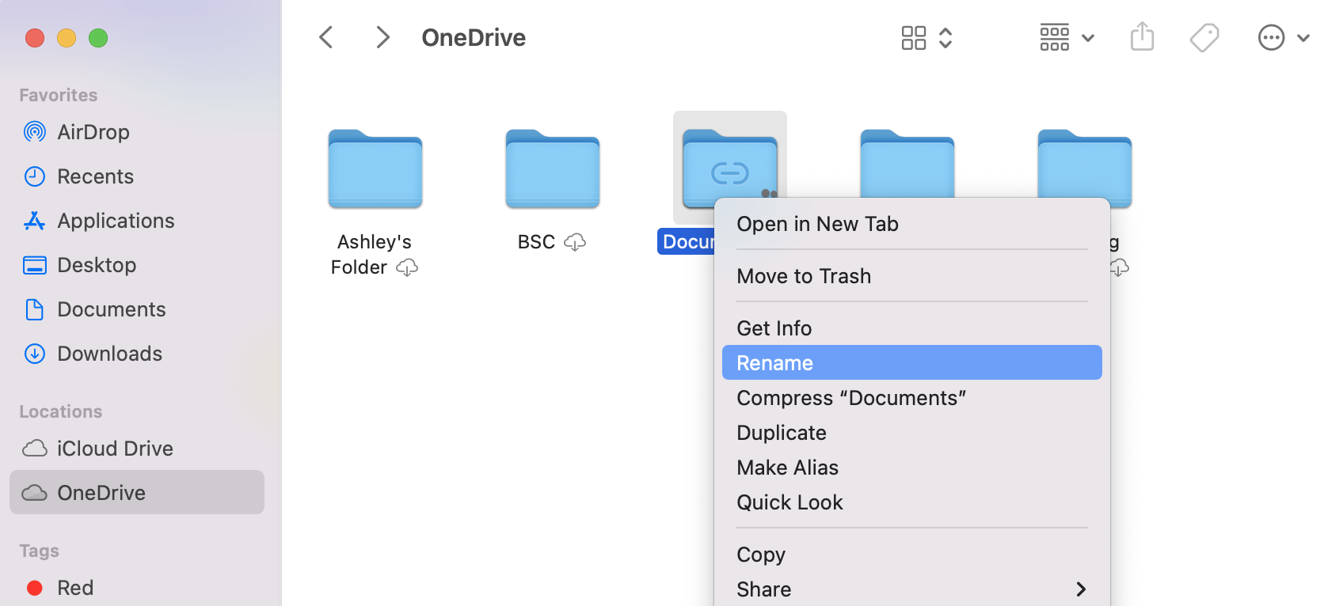Select the rightmost folder icon
1324x606 pixels.
[1085, 169]
